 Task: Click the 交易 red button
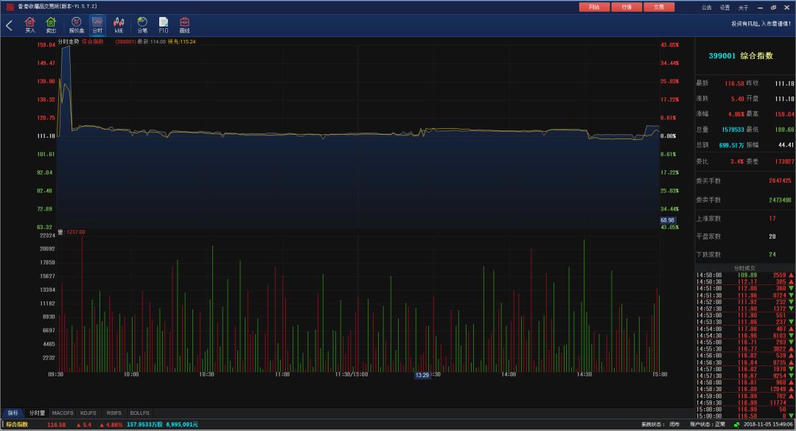(659, 7)
